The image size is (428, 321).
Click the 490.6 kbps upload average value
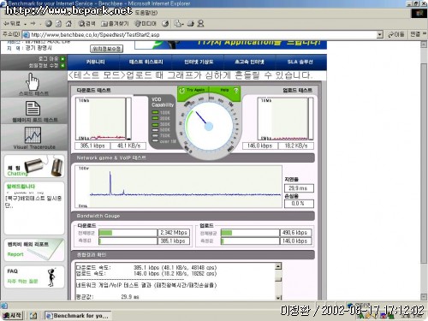pos(295,233)
